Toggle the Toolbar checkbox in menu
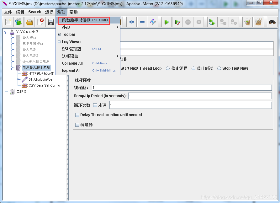Viewport: 280px width, 203px height. 59,34
